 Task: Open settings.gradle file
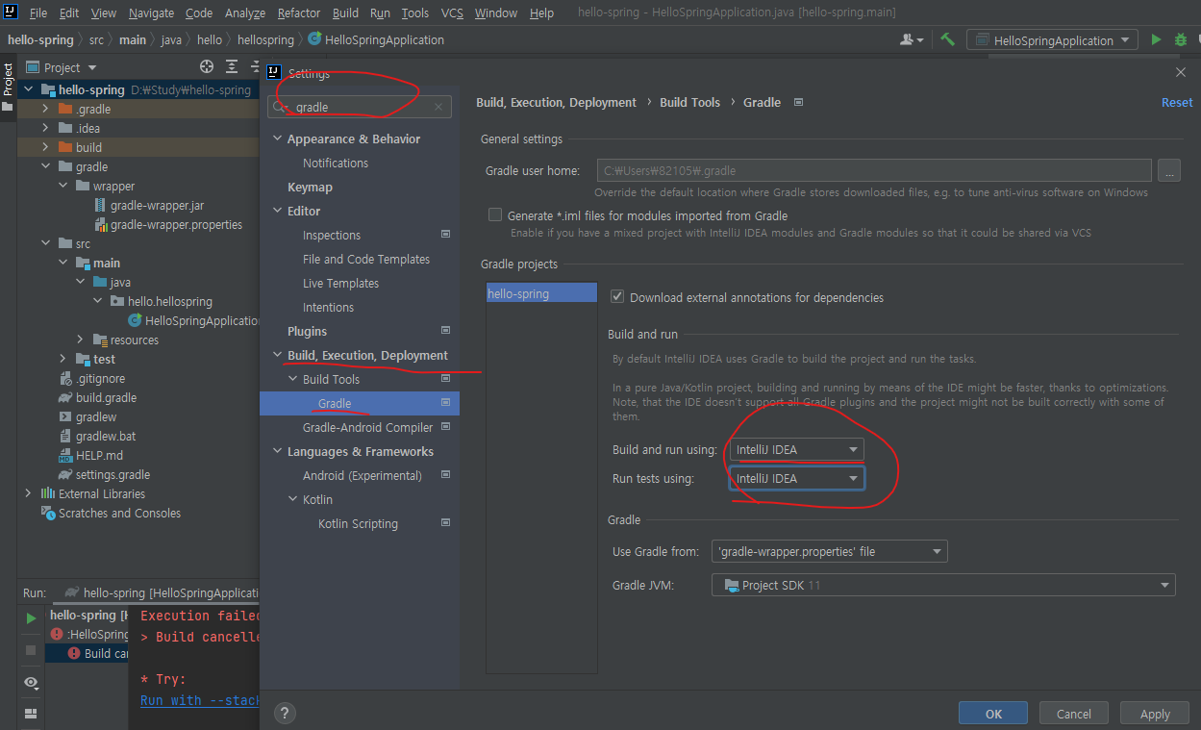pyautogui.click(x=104, y=474)
